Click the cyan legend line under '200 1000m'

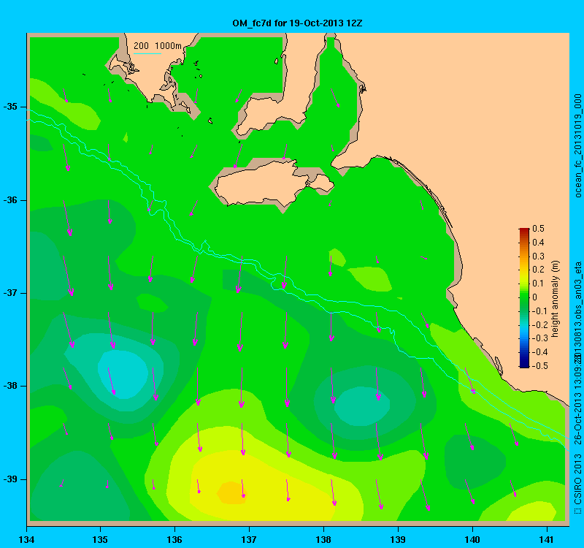click(x=147, y=53)
